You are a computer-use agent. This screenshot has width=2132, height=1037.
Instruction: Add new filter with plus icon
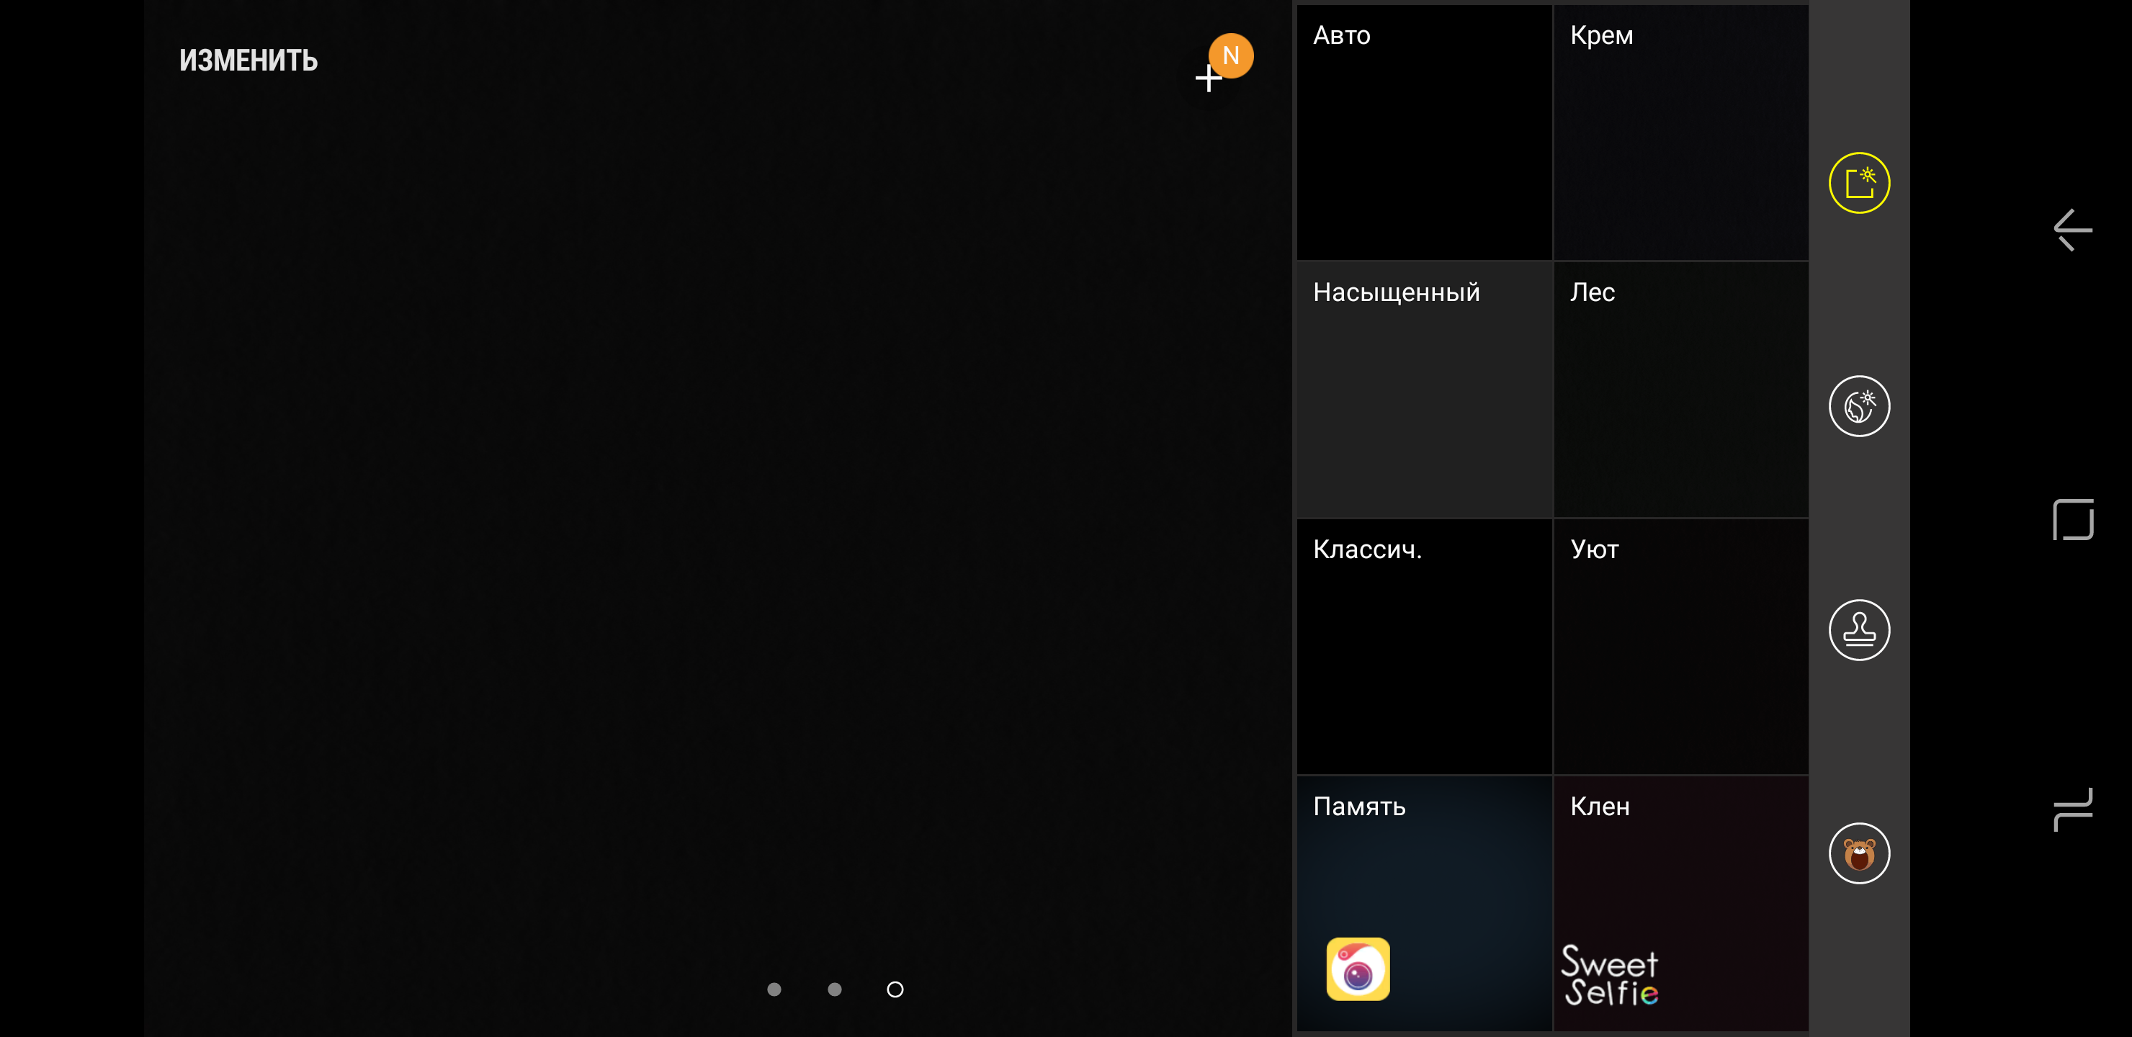[1209, 78]
